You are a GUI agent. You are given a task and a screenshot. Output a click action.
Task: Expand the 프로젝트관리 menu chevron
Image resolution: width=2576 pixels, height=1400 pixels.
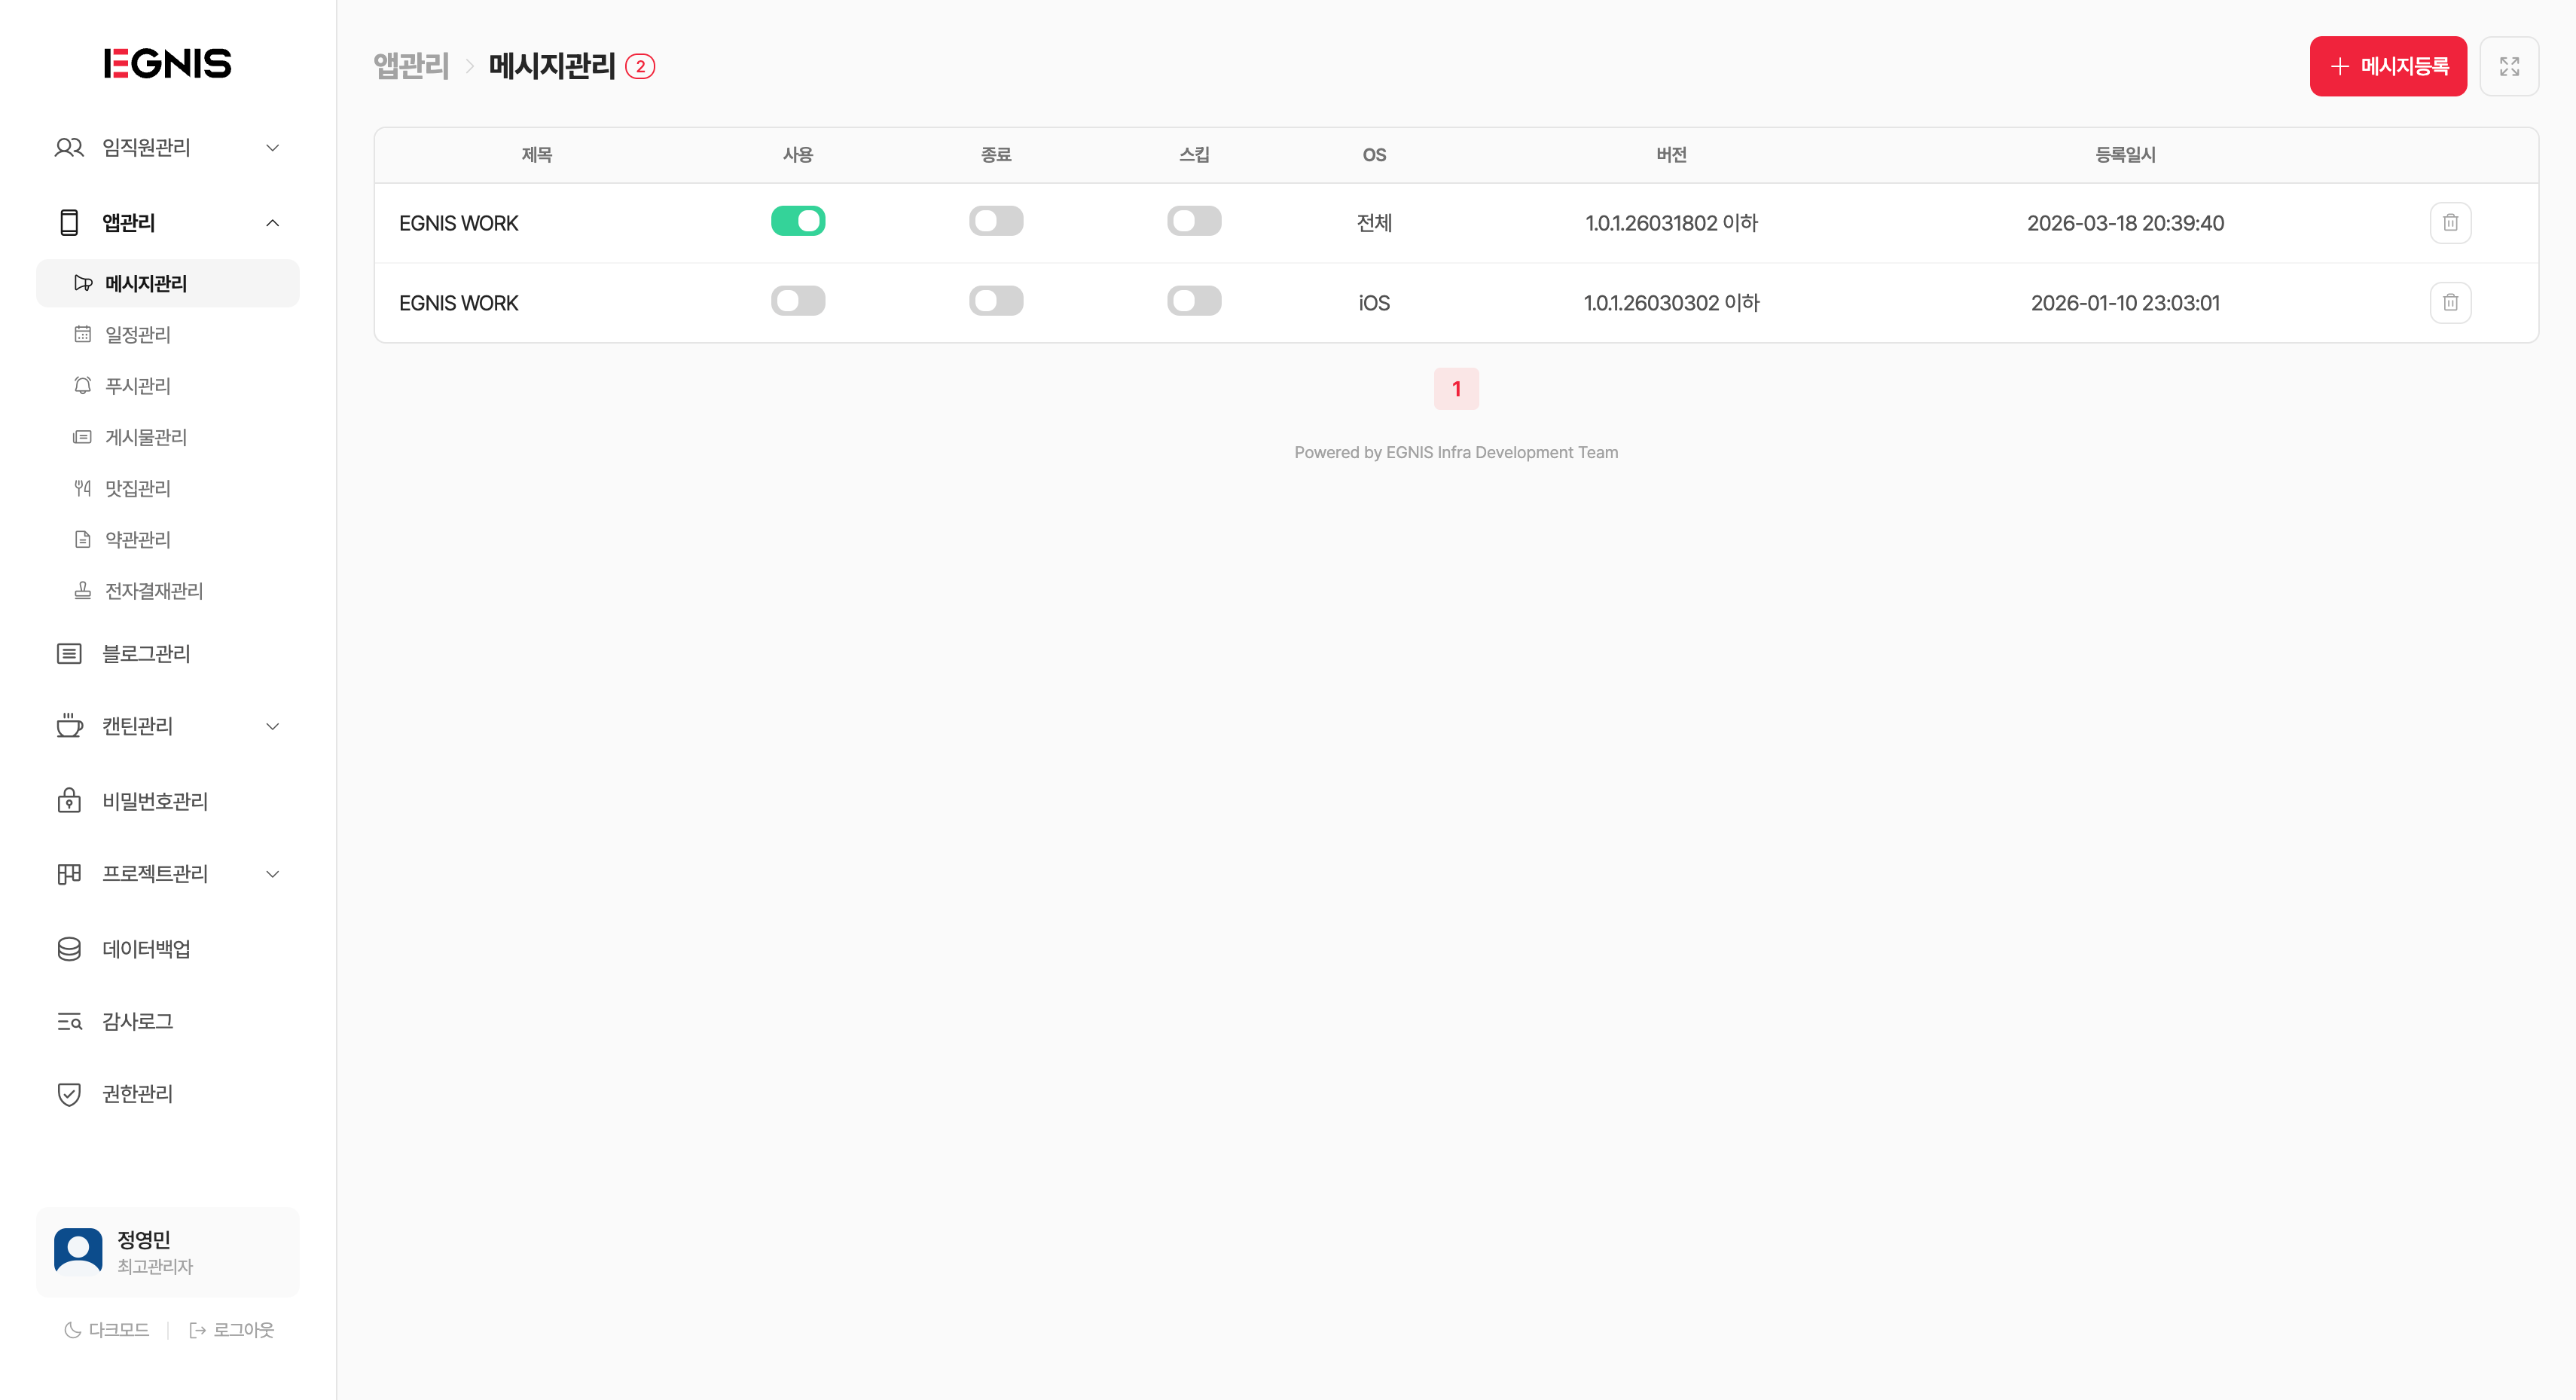pos(272,873)
